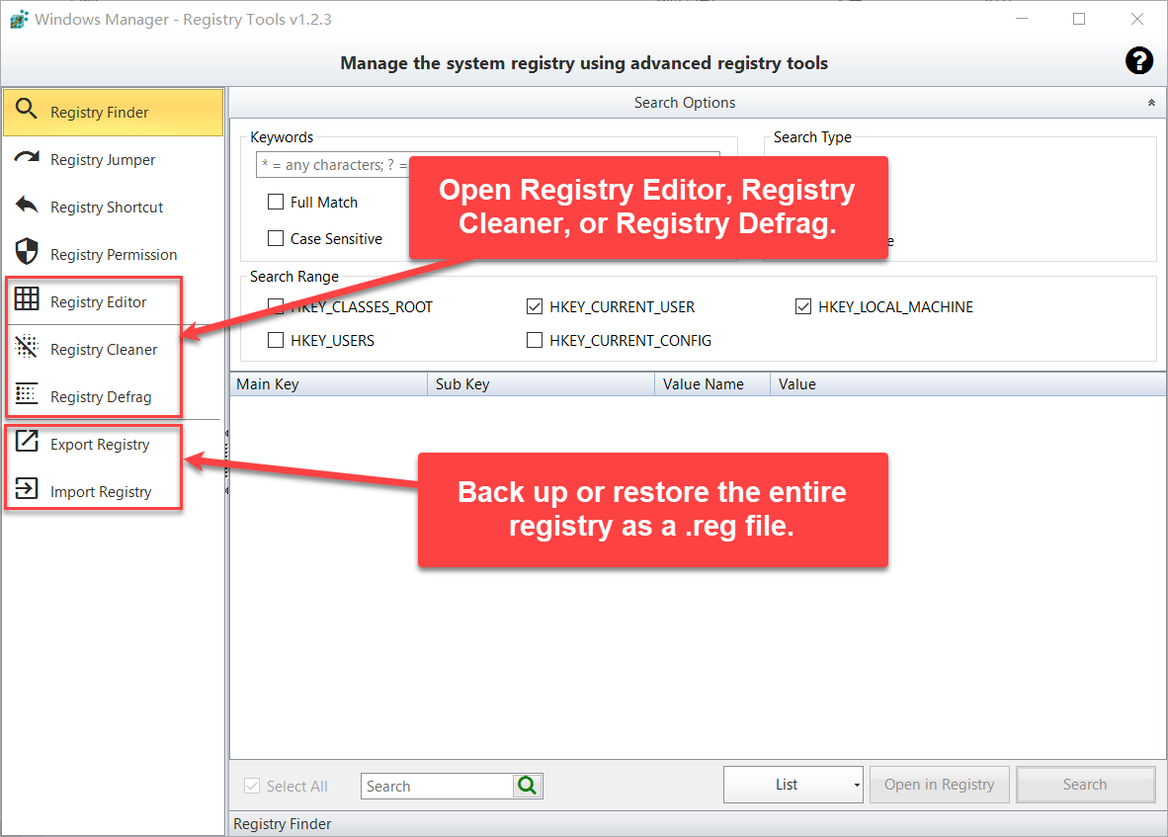Enable the Full Match checkbox
1168x837 pixels.
[x=276, y=202]
